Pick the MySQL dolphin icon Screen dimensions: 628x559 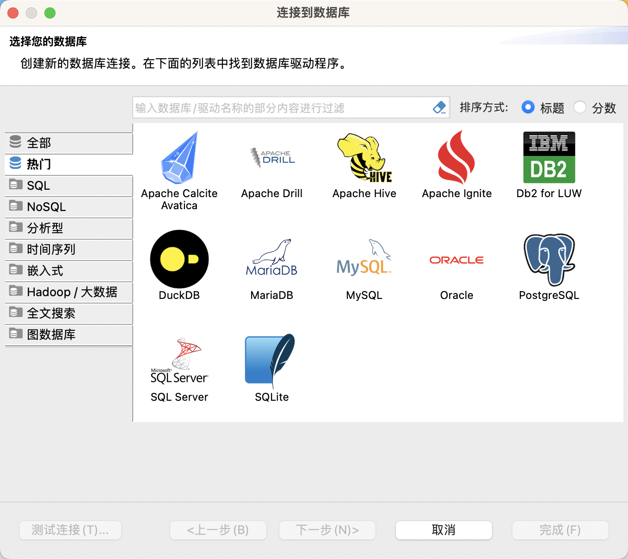tap(364, 257)
